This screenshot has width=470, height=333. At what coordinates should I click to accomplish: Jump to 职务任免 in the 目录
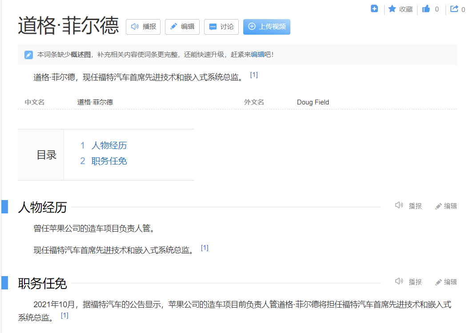109,161
